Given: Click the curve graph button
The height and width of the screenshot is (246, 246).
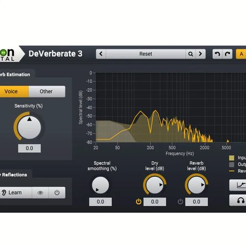Looking at the screenshot, I should click(x=238, y=185).
